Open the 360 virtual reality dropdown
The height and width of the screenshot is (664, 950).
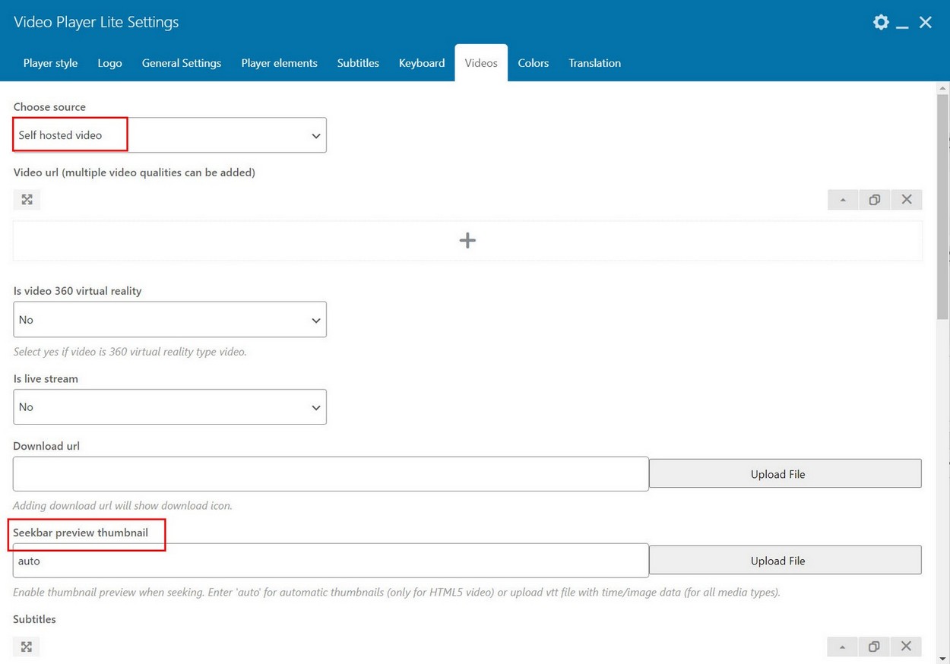point(169,320)
